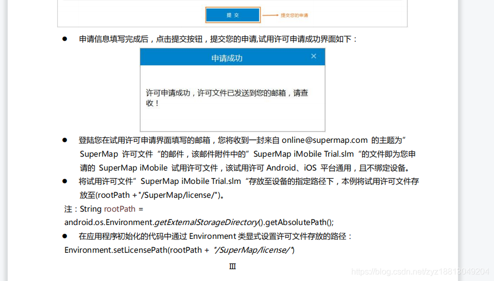Click the 放至(rootPath + "/SuperMap/license/") line
Screen dimensions: 494x281
point(152,195)
